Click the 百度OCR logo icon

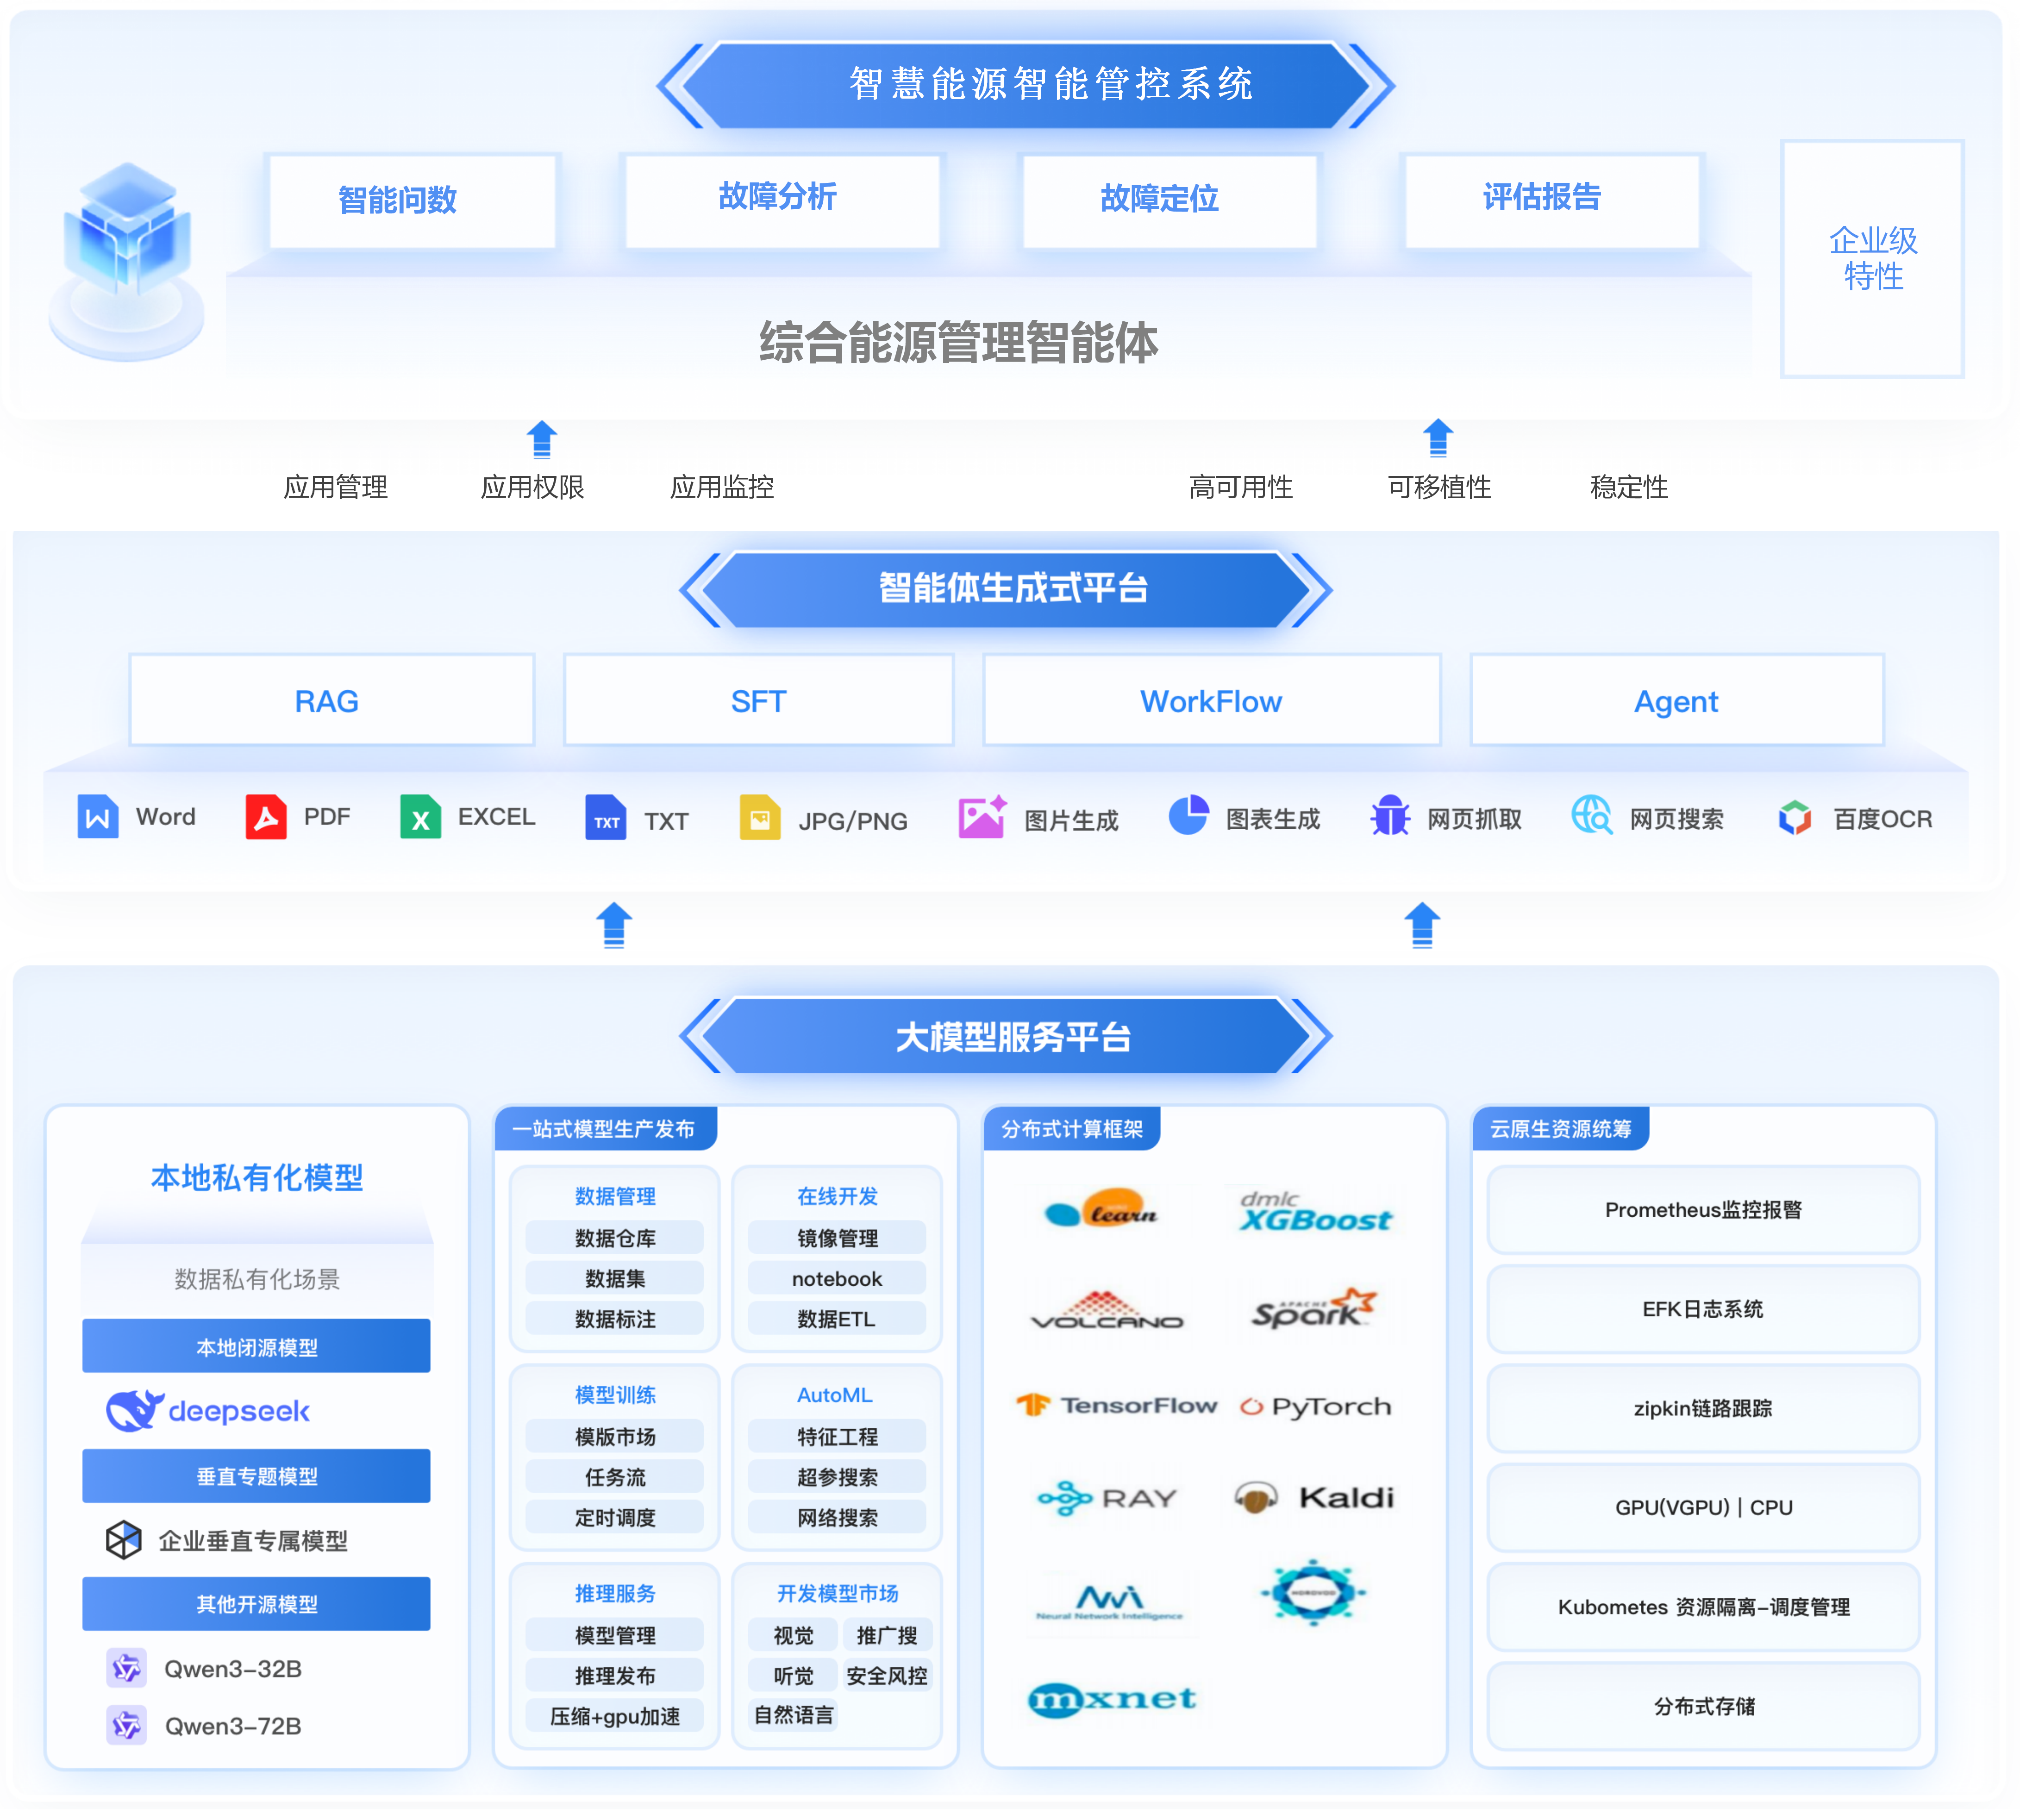point(1794,818)
